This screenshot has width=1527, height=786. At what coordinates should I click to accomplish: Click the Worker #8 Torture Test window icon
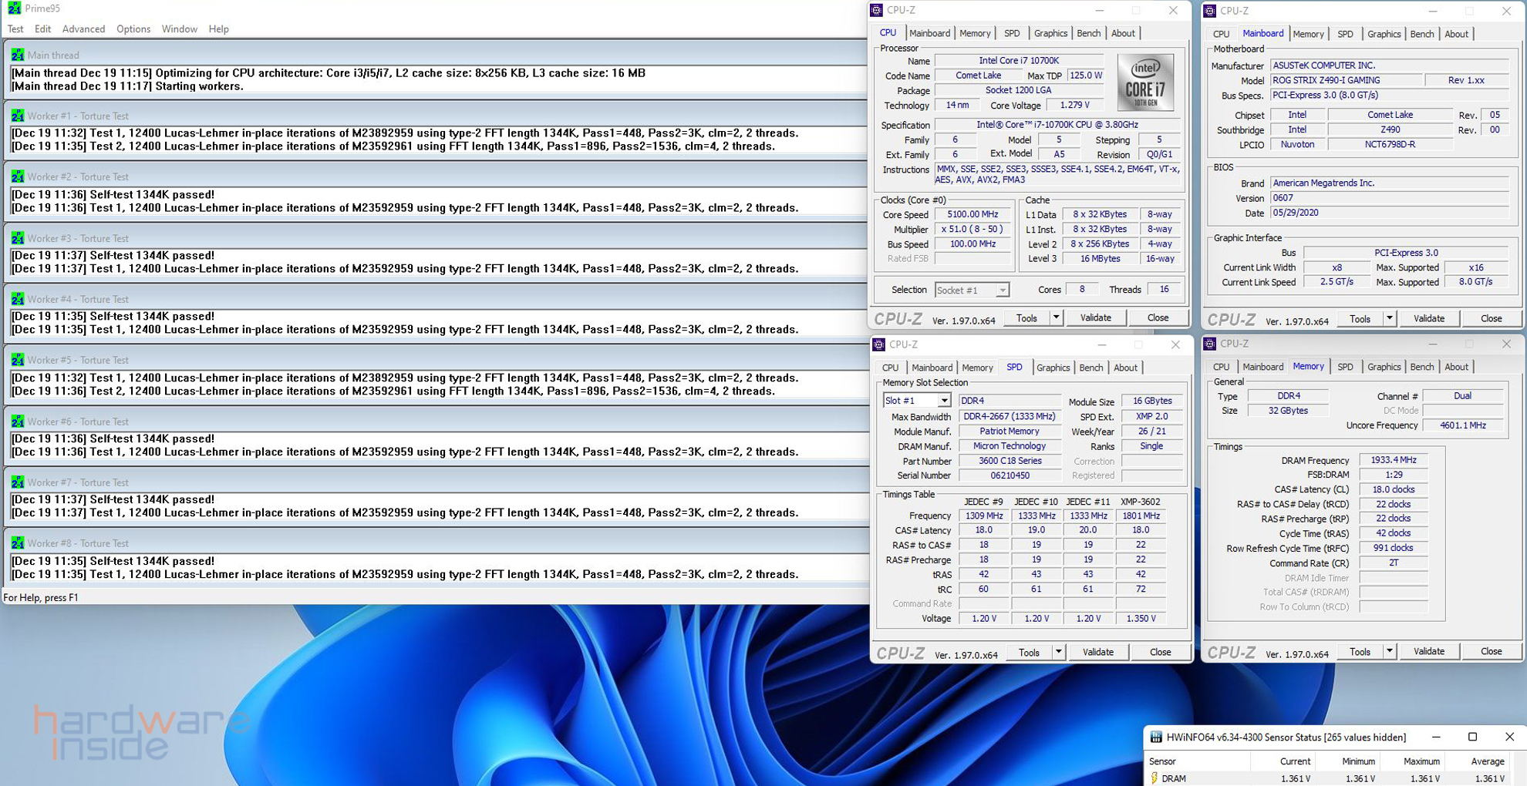[x=17, y=543]
